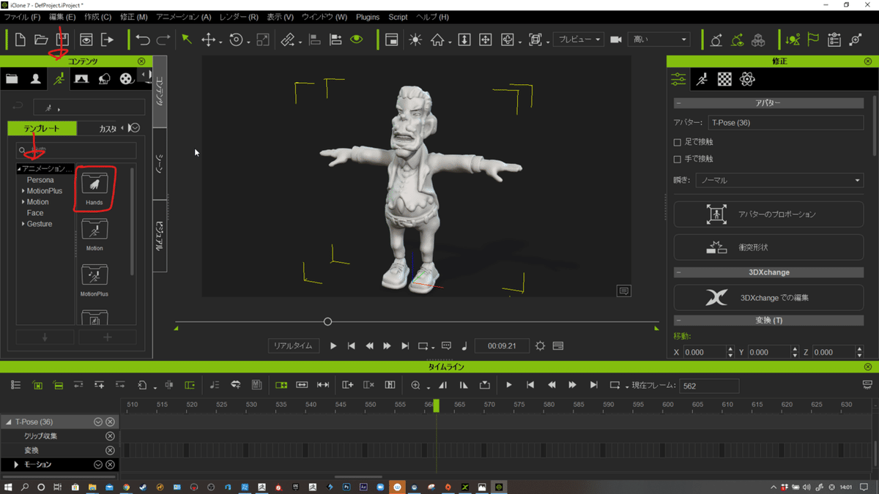The height and width of the screenshot is (494, 879).
Task: Select the Move tool with crossed arrows
Action: click(208, 40)
